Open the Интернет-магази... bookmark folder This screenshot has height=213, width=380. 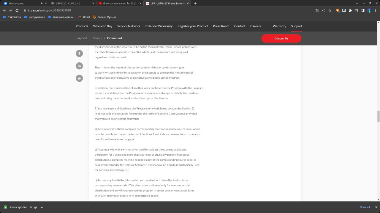pos(61,17)
